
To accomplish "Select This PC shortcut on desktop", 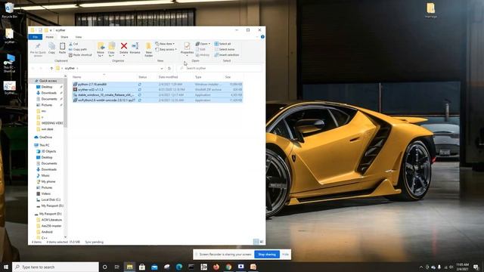I will point(9,63).
